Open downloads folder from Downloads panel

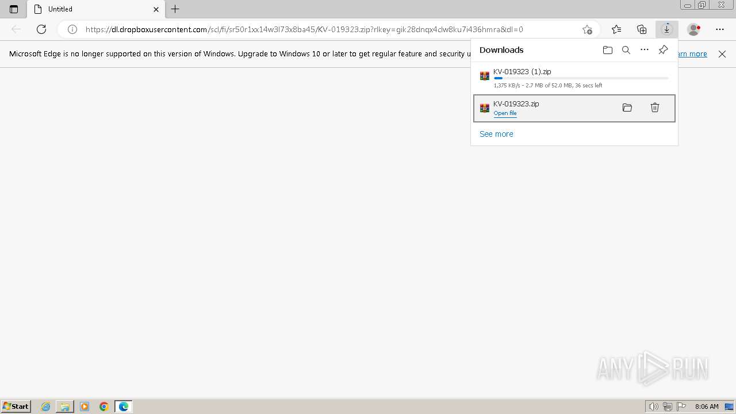point(608,50)
